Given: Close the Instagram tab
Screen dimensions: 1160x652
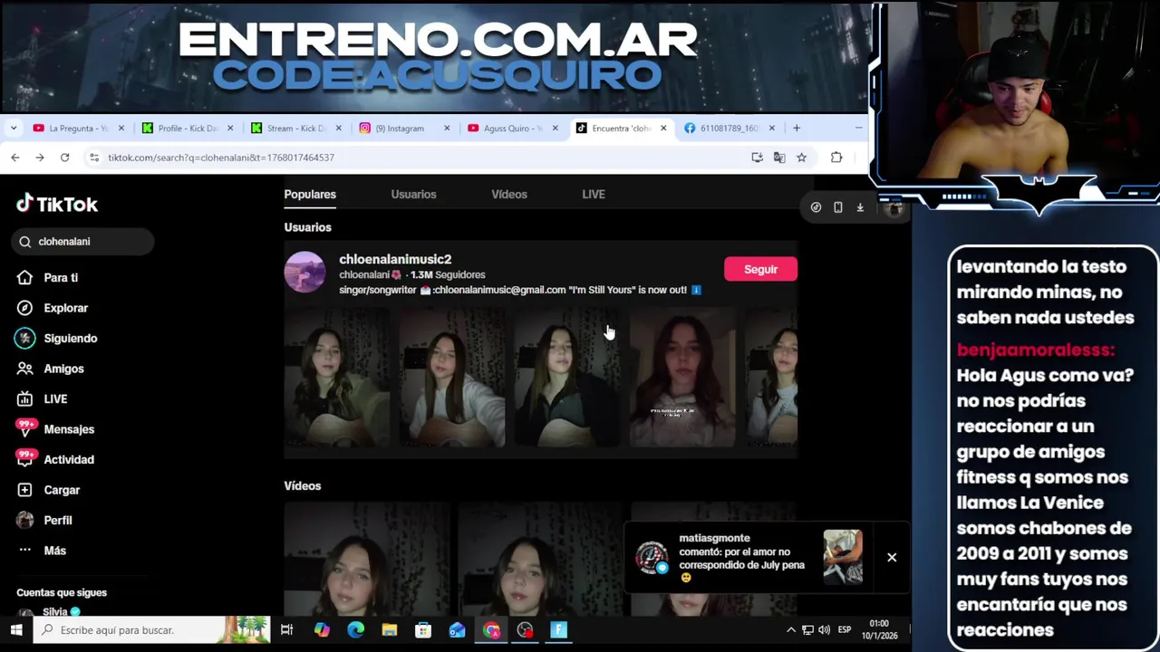Looking at the screenshot, I should click(447, 129).
